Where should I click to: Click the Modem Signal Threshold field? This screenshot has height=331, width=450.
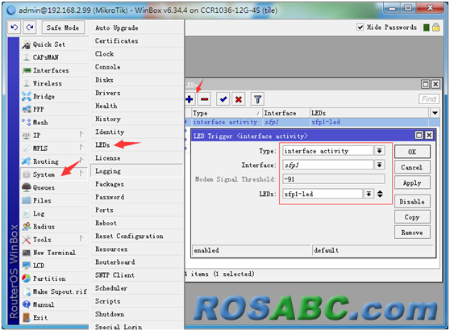click(x=334, y=179)
